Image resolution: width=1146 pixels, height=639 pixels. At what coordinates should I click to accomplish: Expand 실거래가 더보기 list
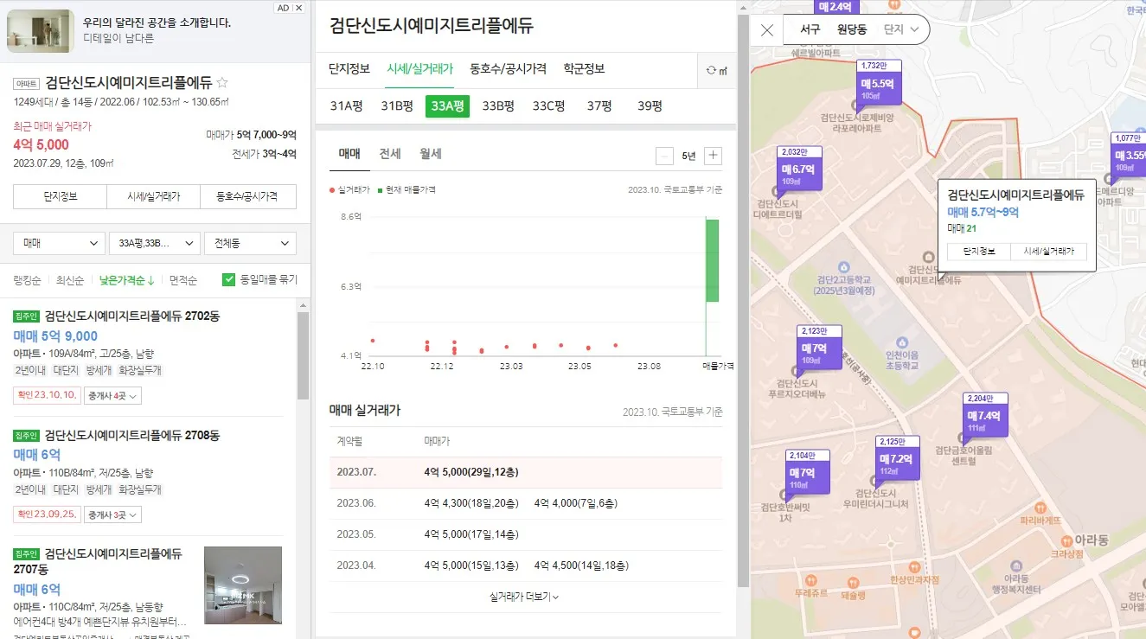(x=524, y=597)
